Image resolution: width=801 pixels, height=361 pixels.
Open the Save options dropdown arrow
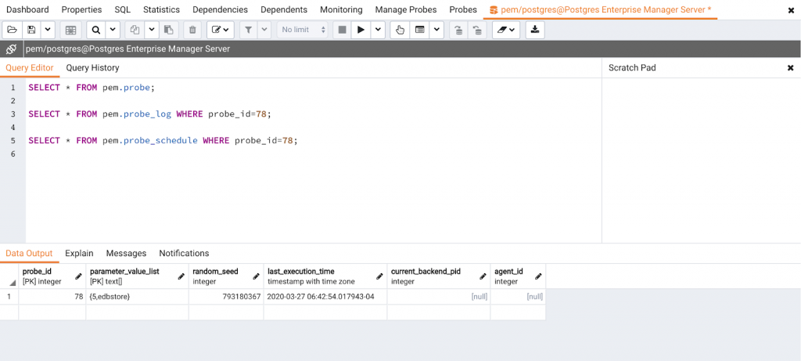(48, 30)
